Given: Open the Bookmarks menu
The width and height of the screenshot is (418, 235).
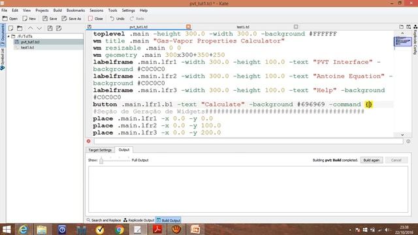Looking at the screenshot, I should tap(76, 10).
